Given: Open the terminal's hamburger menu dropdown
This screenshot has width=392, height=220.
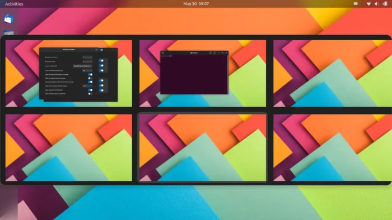Looking at the screenshot, I should pos(214,53).
